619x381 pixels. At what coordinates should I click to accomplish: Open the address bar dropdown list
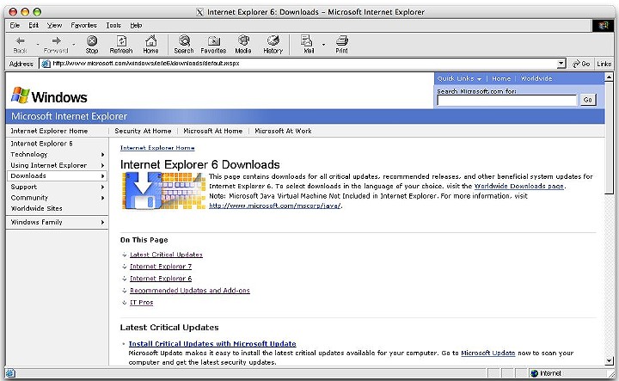(561, 64)
